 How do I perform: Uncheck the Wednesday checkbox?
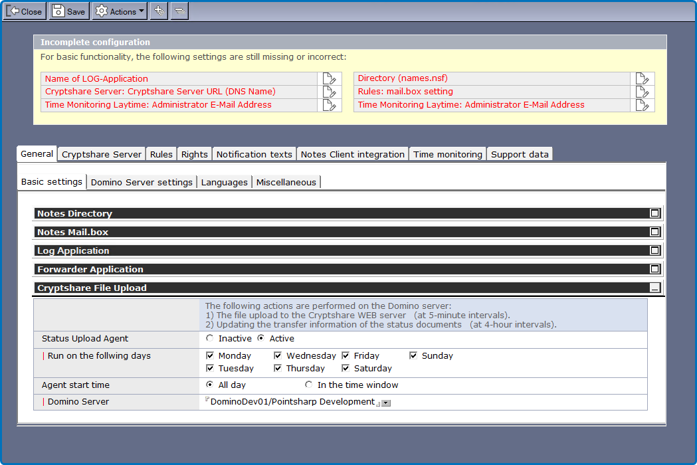278,356
